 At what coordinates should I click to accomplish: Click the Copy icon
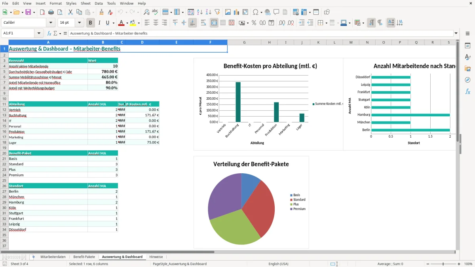(x=79, y=12)
